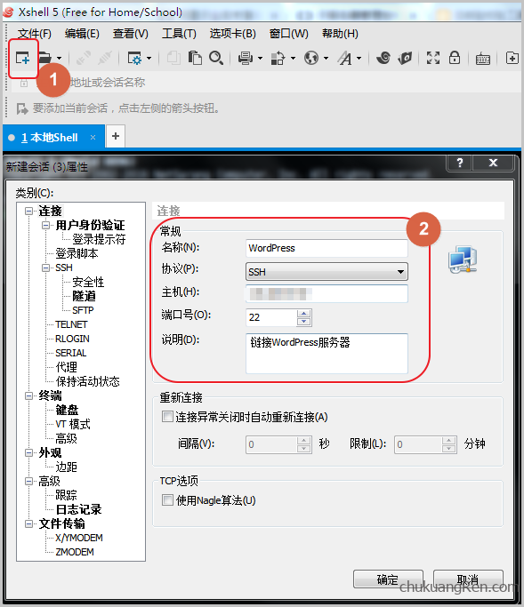Select SFTP in the category tree
The image size is (524, 607).
(83, 310)
